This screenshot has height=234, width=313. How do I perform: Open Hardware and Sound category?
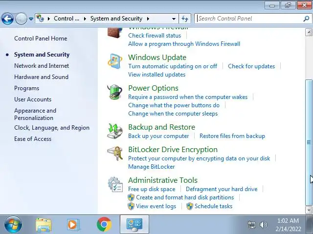pyautogui.click(x=41, y=77)
